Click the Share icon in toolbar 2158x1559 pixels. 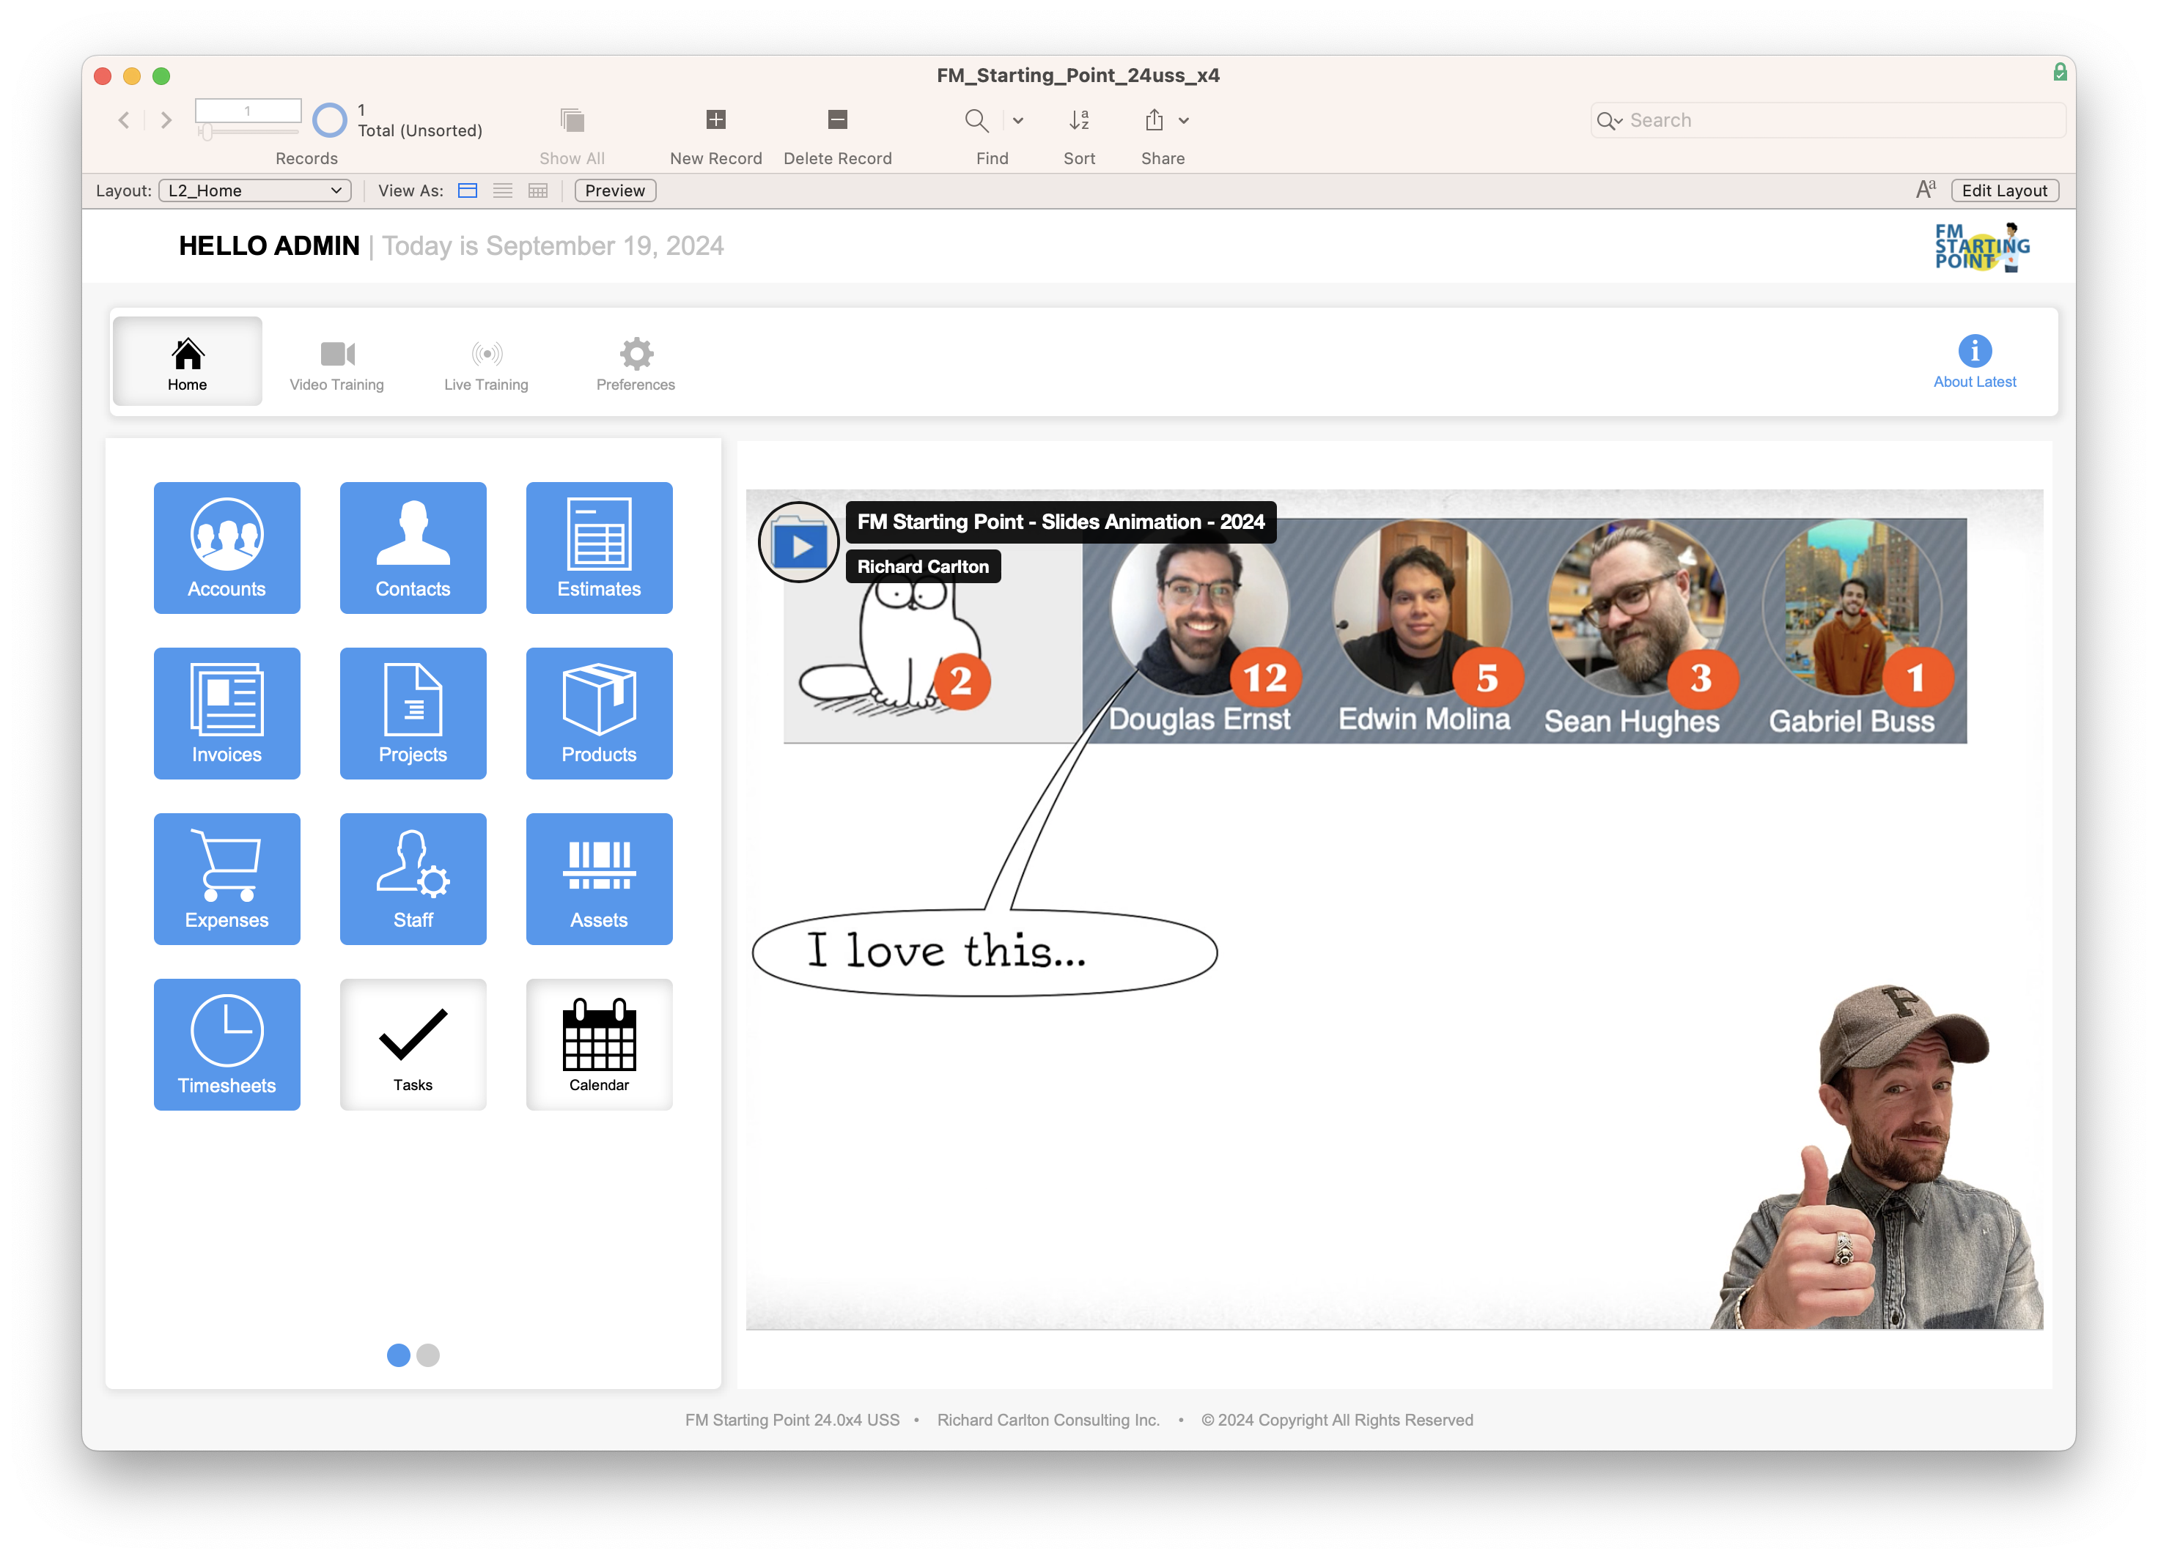point(1155,120)
